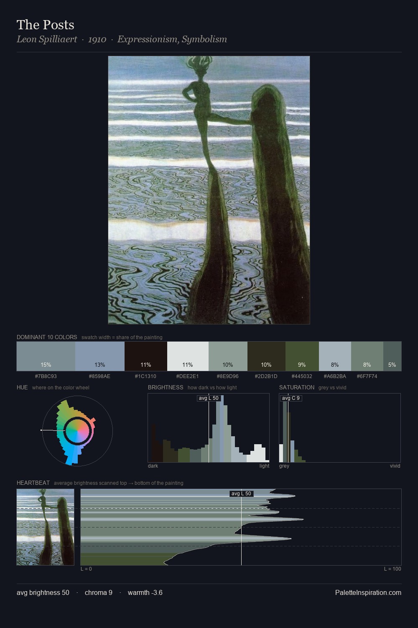
Task: Select the #6F7F74 8% swatch
Action: 367,356
